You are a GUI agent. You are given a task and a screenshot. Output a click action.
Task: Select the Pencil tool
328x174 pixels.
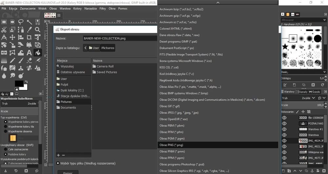coord(12,61)
